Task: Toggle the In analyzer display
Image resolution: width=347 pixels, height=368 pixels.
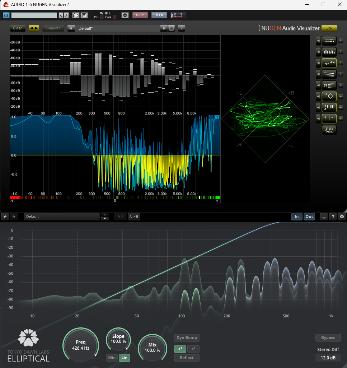Action: pos(296,216)
